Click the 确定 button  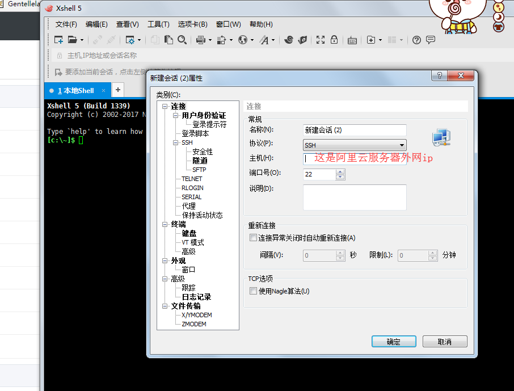[394, 342]
